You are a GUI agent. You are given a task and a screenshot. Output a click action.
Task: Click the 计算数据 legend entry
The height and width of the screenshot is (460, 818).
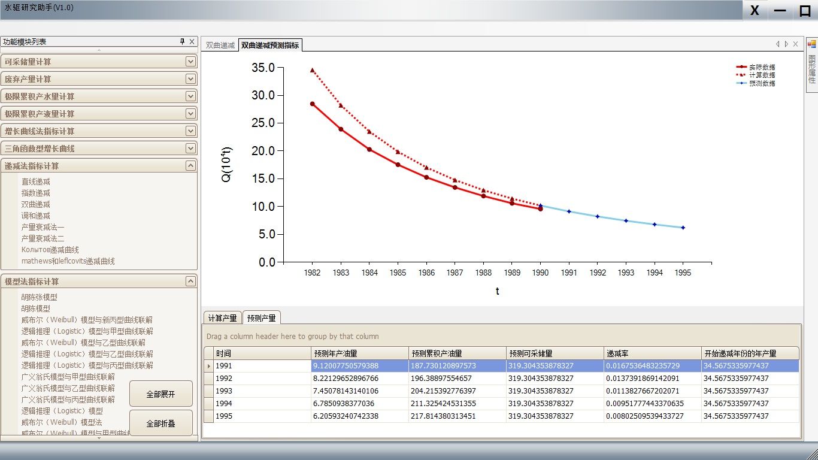point(756,75)
